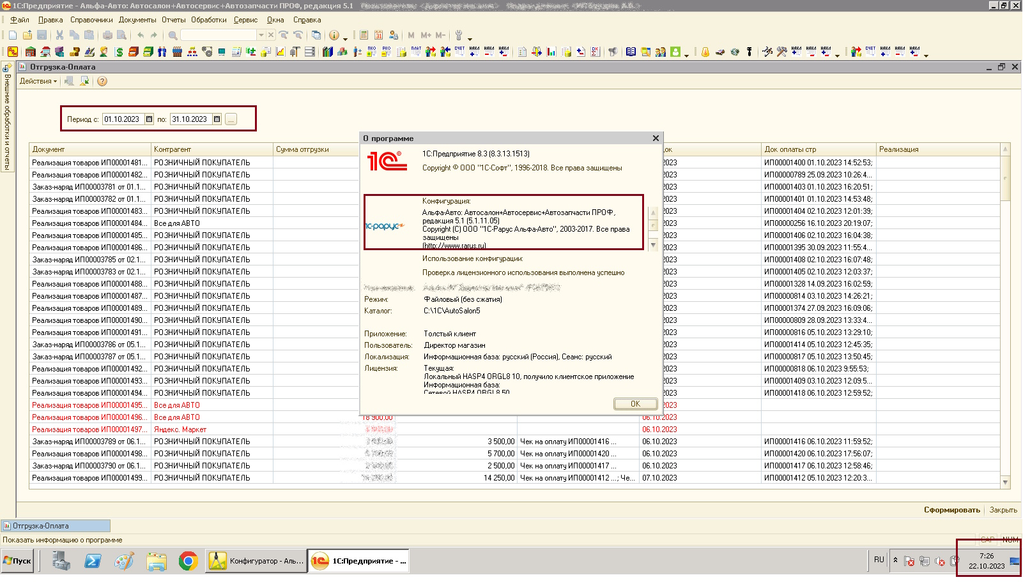Click the Windows list toolbar icon
This screenshot has height=582, width=1030.
coord(316,35)
